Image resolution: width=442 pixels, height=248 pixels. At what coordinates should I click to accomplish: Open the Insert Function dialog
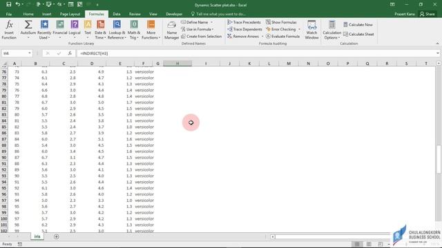[x=9, y=30]
